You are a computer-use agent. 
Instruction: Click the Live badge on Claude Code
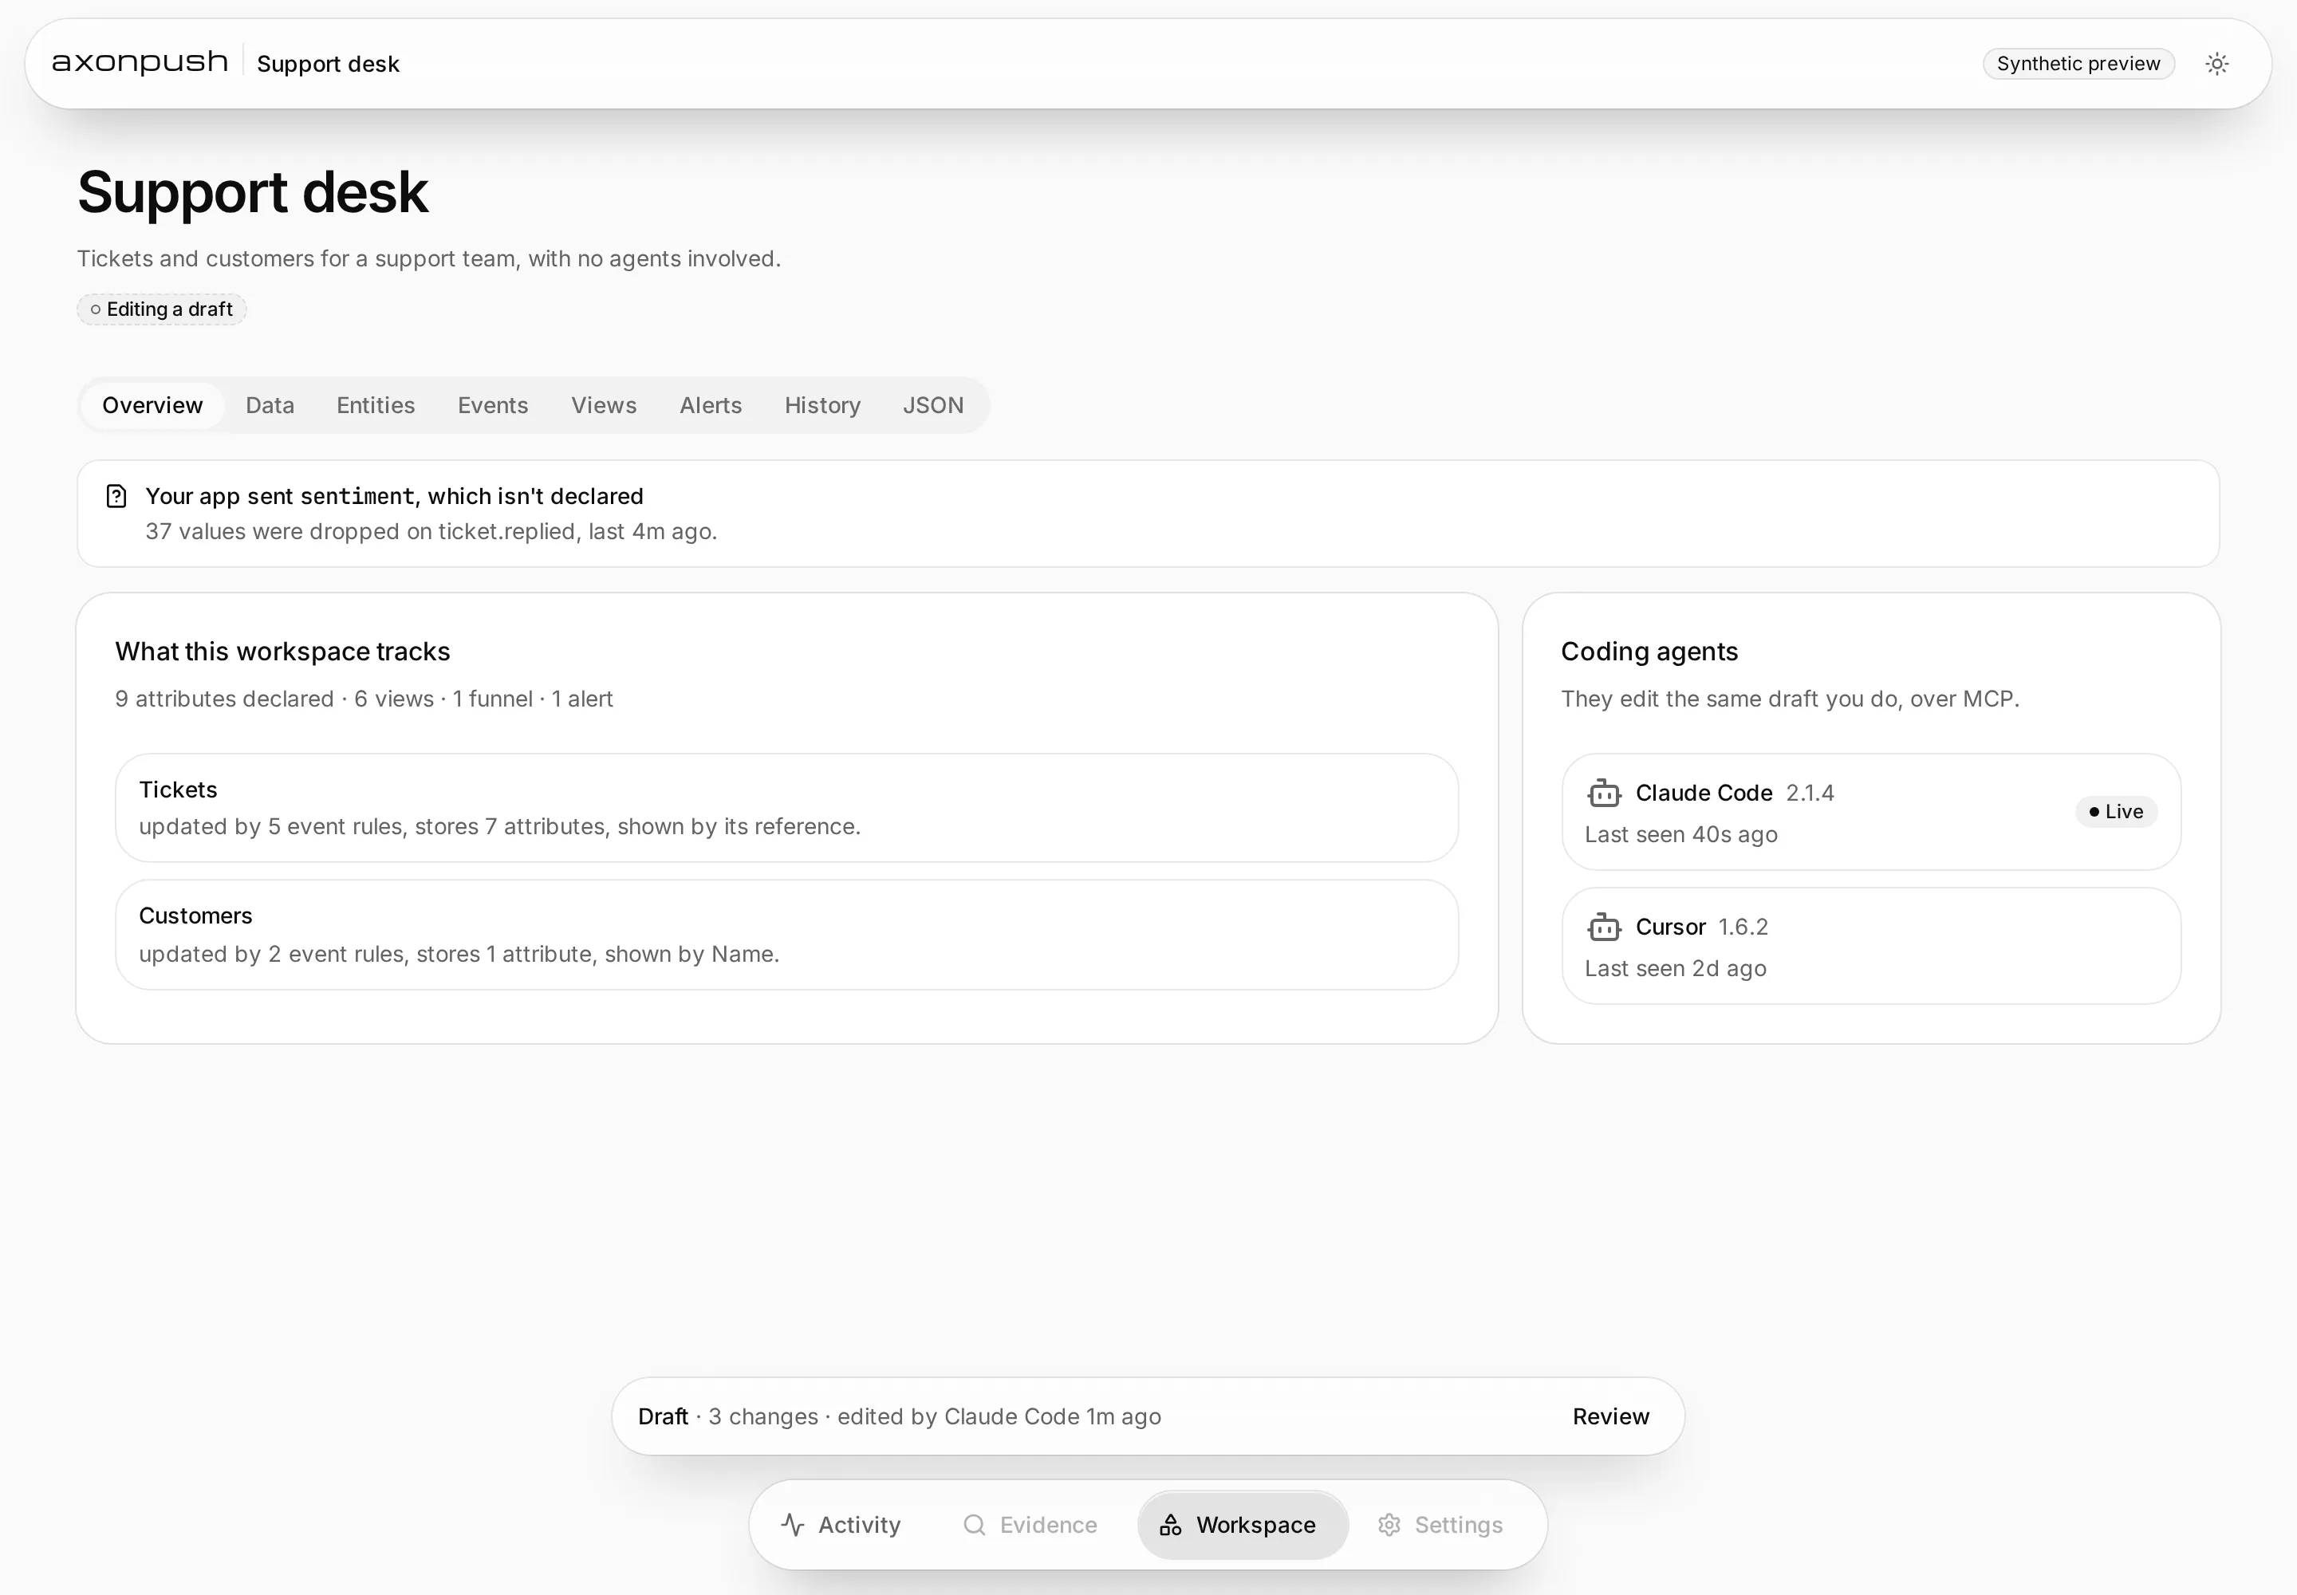coord(2116,812)
